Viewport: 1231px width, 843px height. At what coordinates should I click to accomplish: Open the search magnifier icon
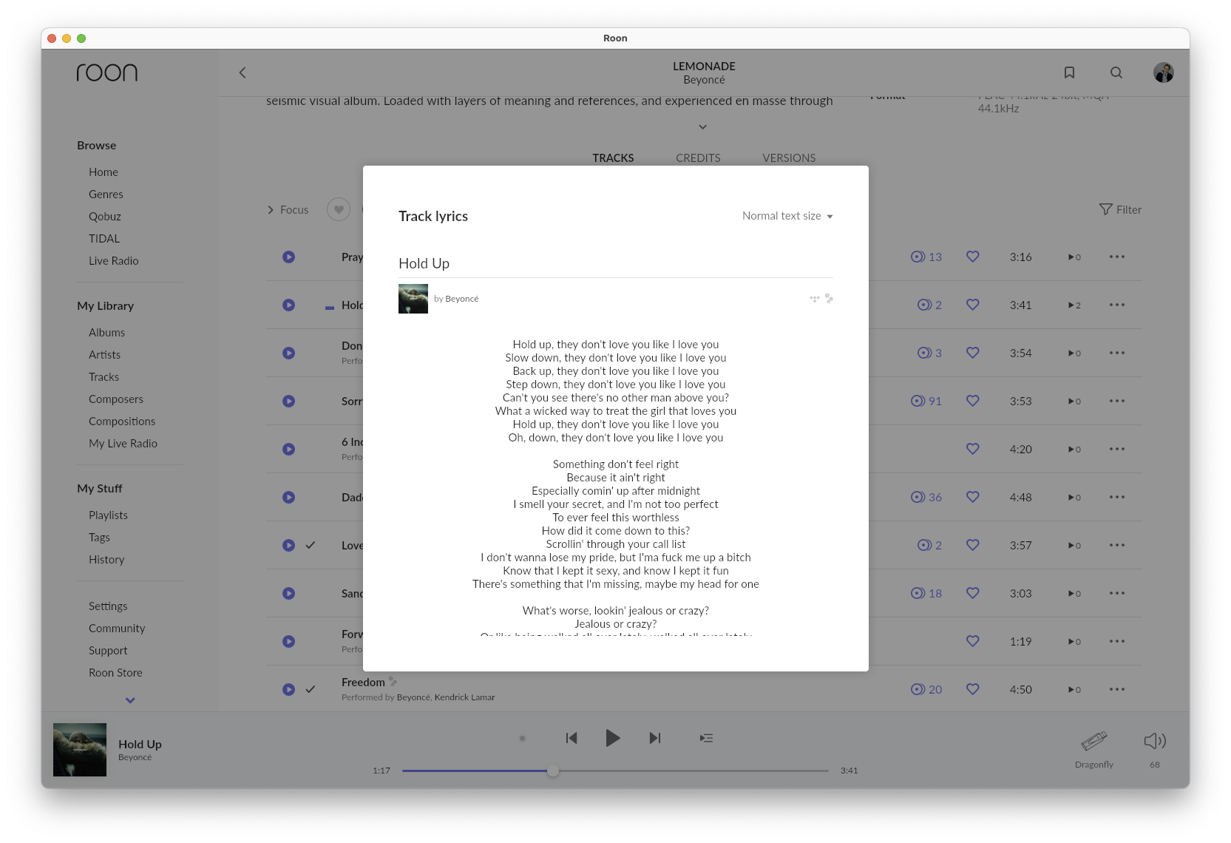click(x=1116, y=72)
